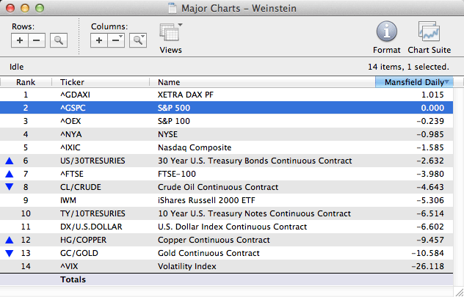Open the Columns search dropdown
Viewport: 464px width, 297px height.
point(137,41)
